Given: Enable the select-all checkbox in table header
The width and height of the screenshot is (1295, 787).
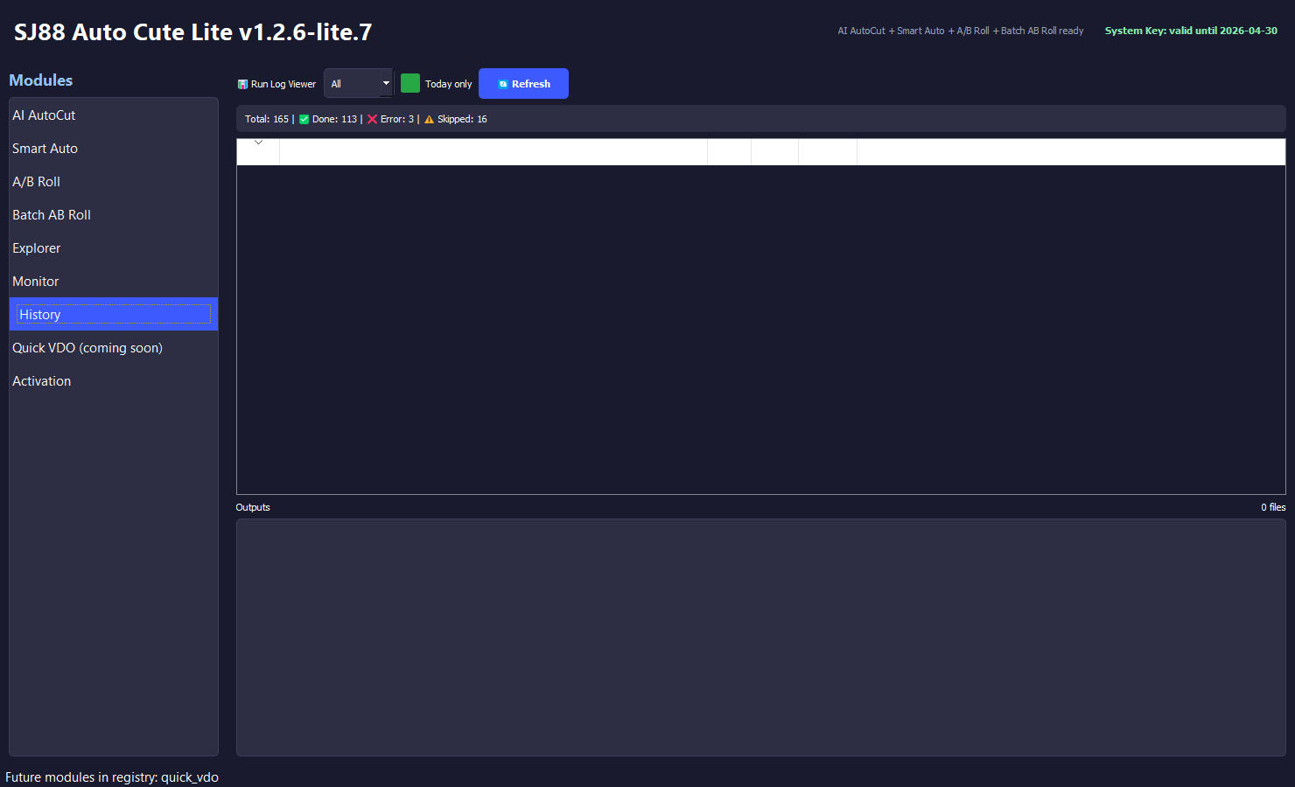Looking at the screenshot, I should [258, 151].
